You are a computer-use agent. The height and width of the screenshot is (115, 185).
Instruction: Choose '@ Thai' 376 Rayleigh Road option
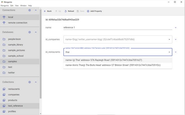coord(118,60)
